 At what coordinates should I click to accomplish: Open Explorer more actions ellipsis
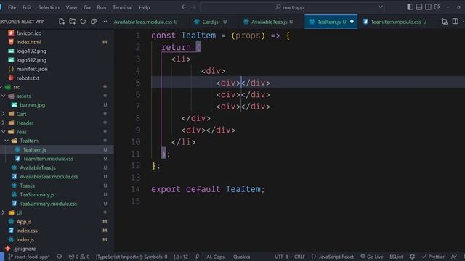click(104, 22)
